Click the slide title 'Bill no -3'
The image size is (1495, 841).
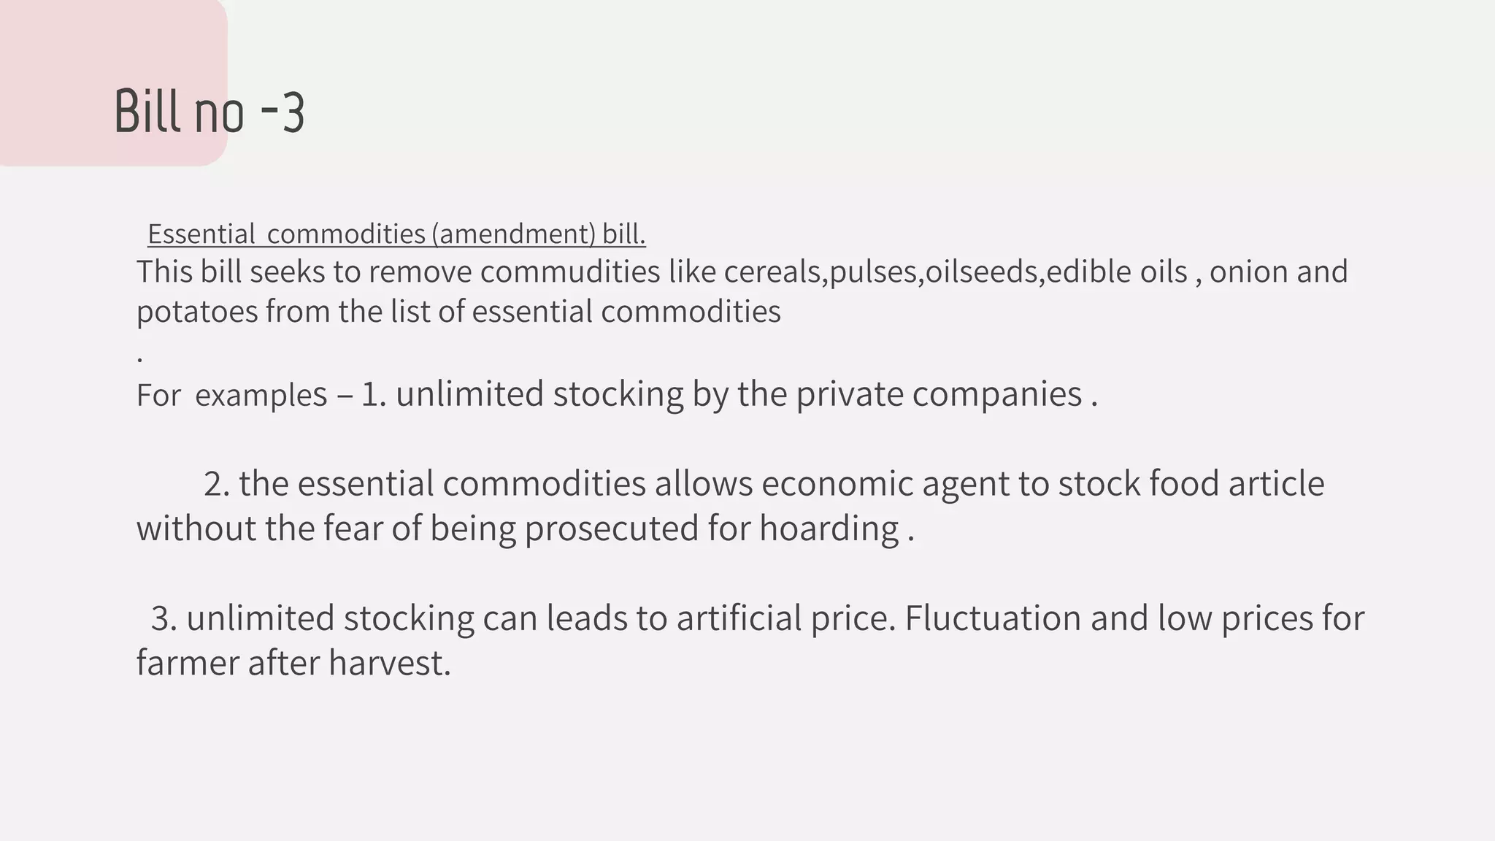(210, 111)
